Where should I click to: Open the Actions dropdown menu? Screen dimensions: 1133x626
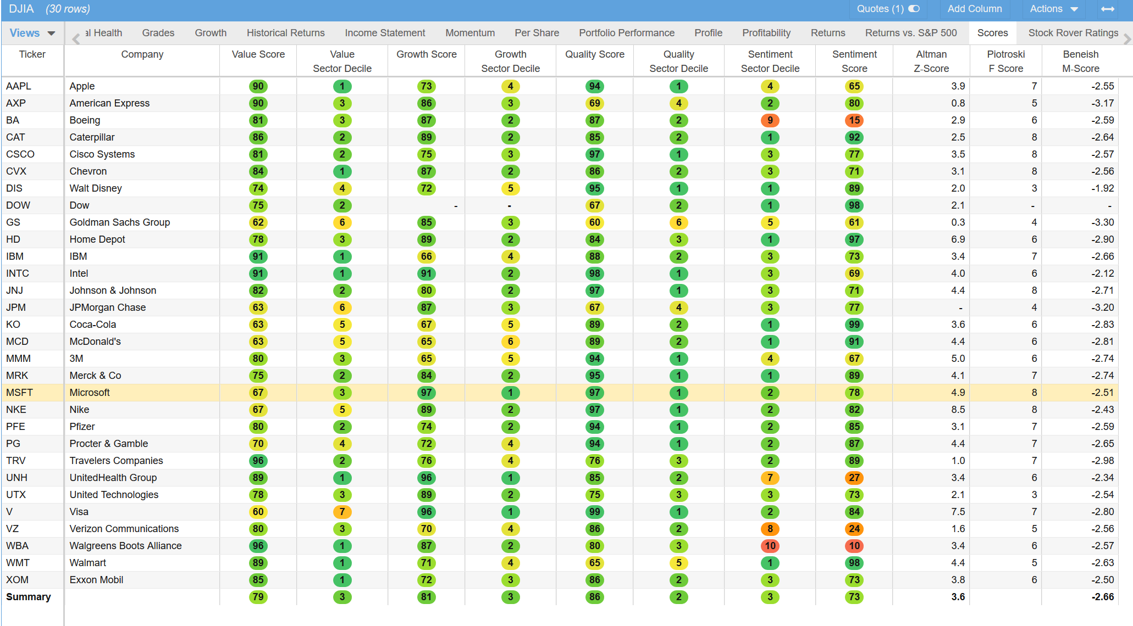tap(1053, 9)
